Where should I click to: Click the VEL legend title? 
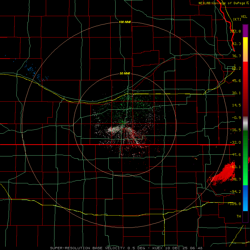tap(244, 17)
